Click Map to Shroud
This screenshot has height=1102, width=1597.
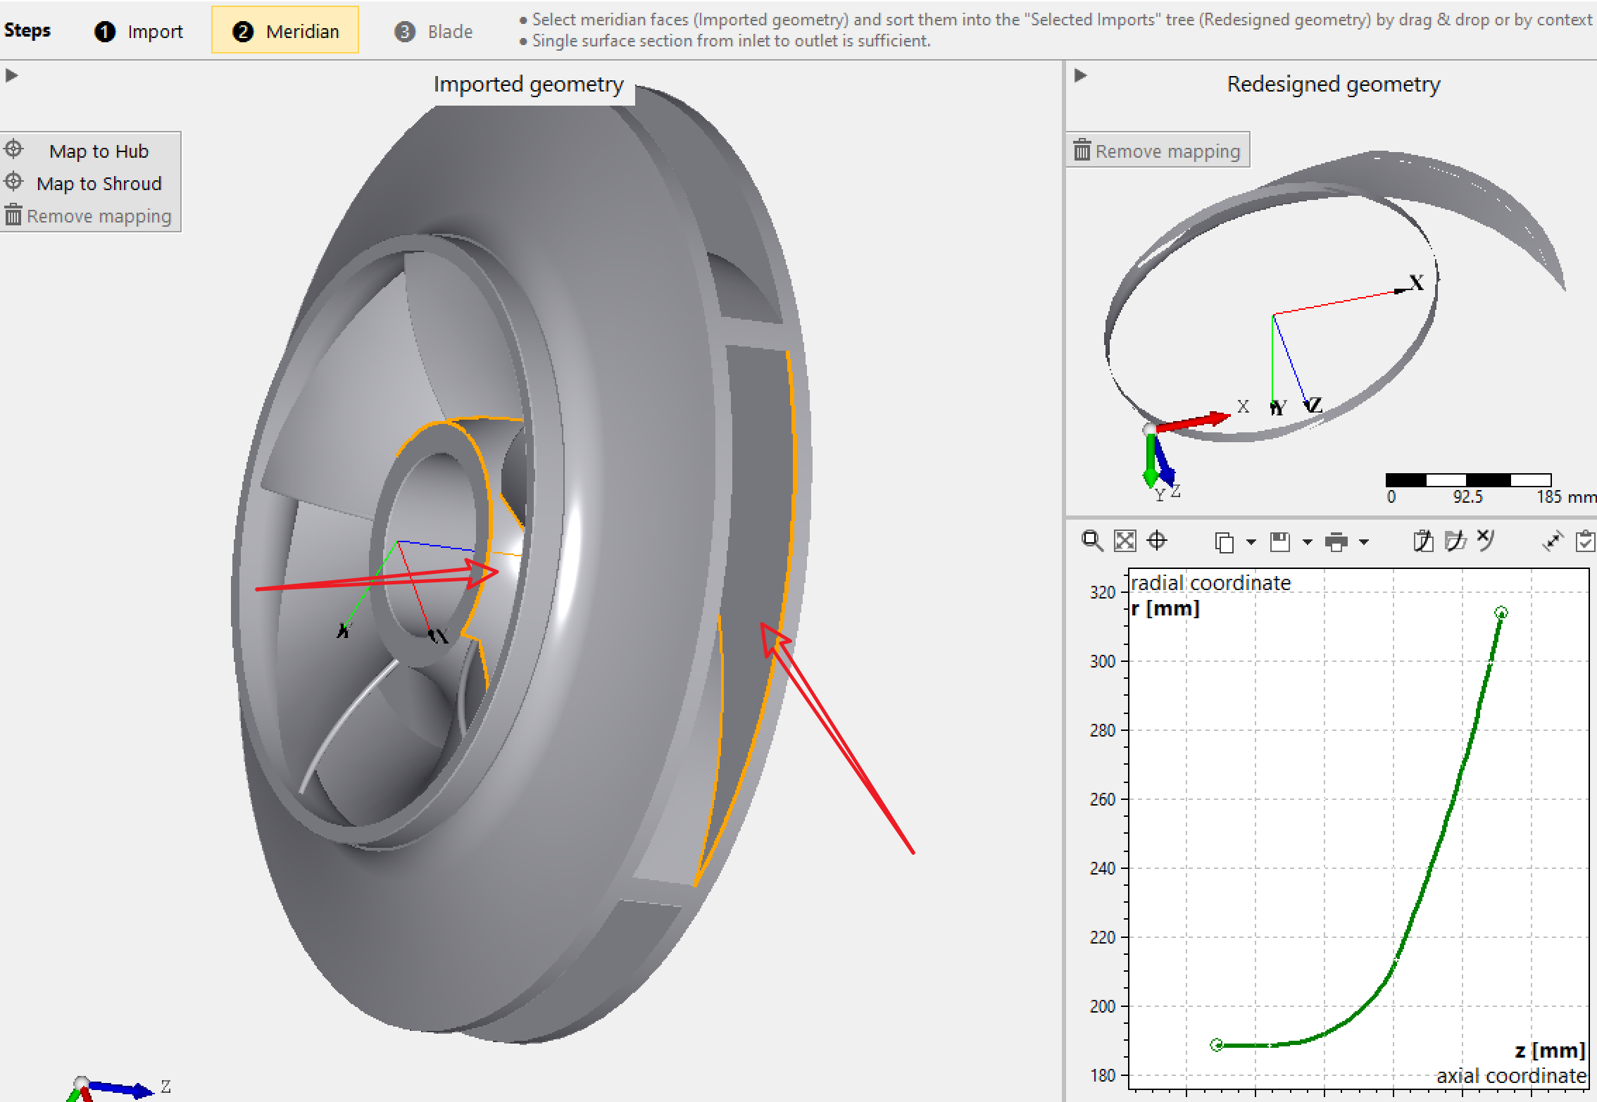pyautogui.click(x=90, y=183)
